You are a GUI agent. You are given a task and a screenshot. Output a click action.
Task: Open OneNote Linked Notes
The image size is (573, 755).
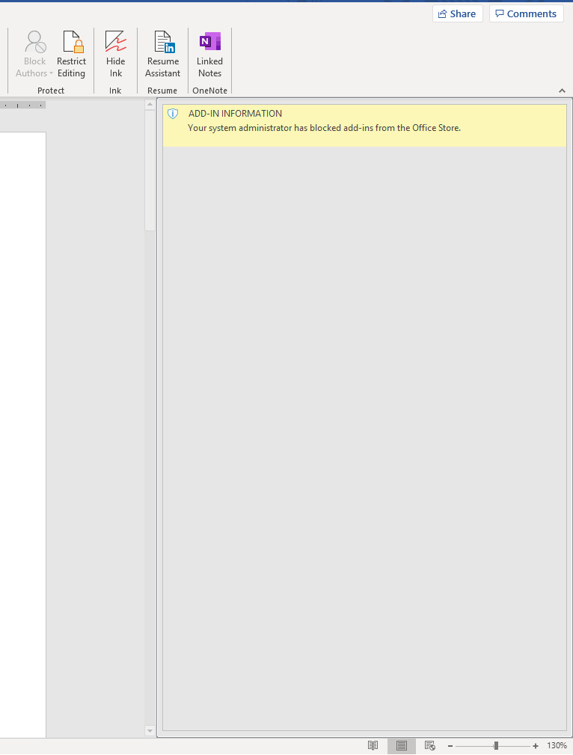pyautogui.click(x=209, y=55)
